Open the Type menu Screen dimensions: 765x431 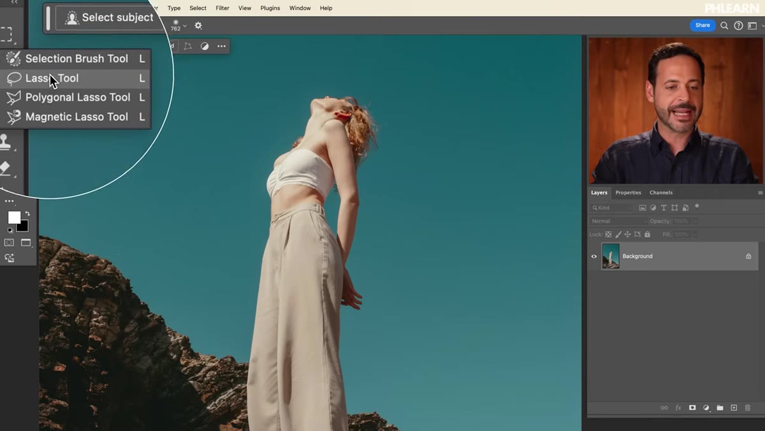[174, 8]
